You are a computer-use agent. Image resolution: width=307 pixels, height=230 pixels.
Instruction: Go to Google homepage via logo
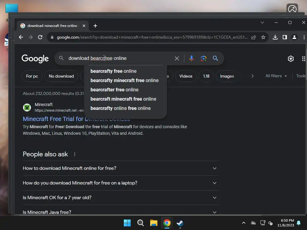35,58
